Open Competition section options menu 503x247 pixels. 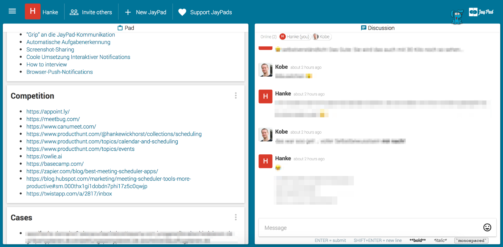pos(236,96)
